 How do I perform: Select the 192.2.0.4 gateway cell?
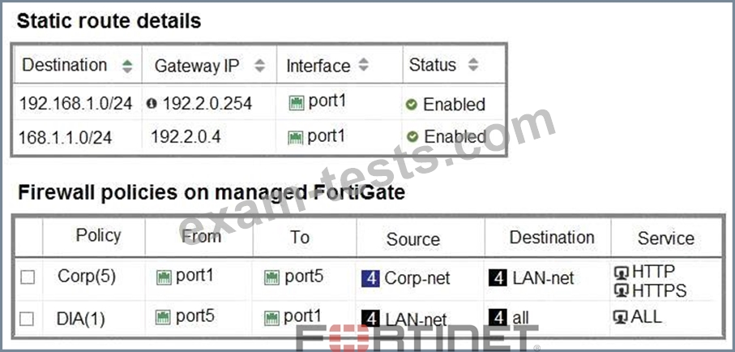[x=186, y=137]
